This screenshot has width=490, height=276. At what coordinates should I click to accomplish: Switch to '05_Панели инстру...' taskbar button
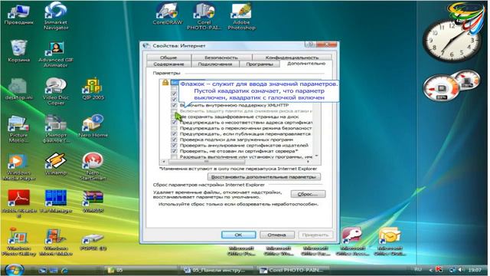click(217, 270)
